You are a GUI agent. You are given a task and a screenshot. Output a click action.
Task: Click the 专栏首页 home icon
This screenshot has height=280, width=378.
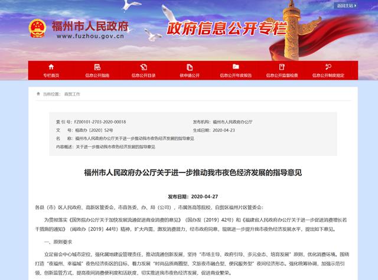pos(51,66)
